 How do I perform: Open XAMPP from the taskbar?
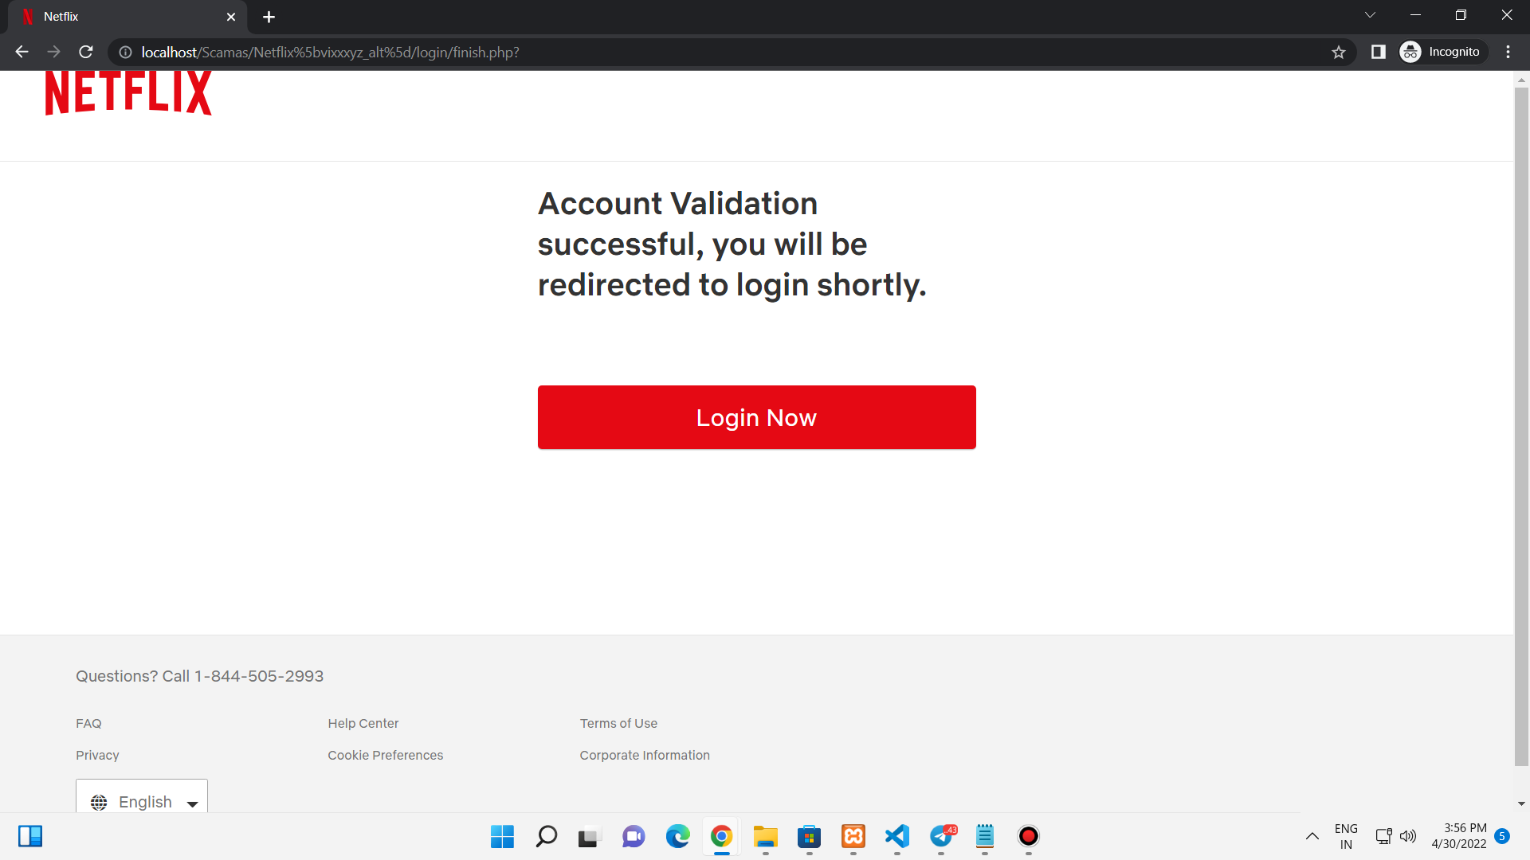tap(853, 836)
